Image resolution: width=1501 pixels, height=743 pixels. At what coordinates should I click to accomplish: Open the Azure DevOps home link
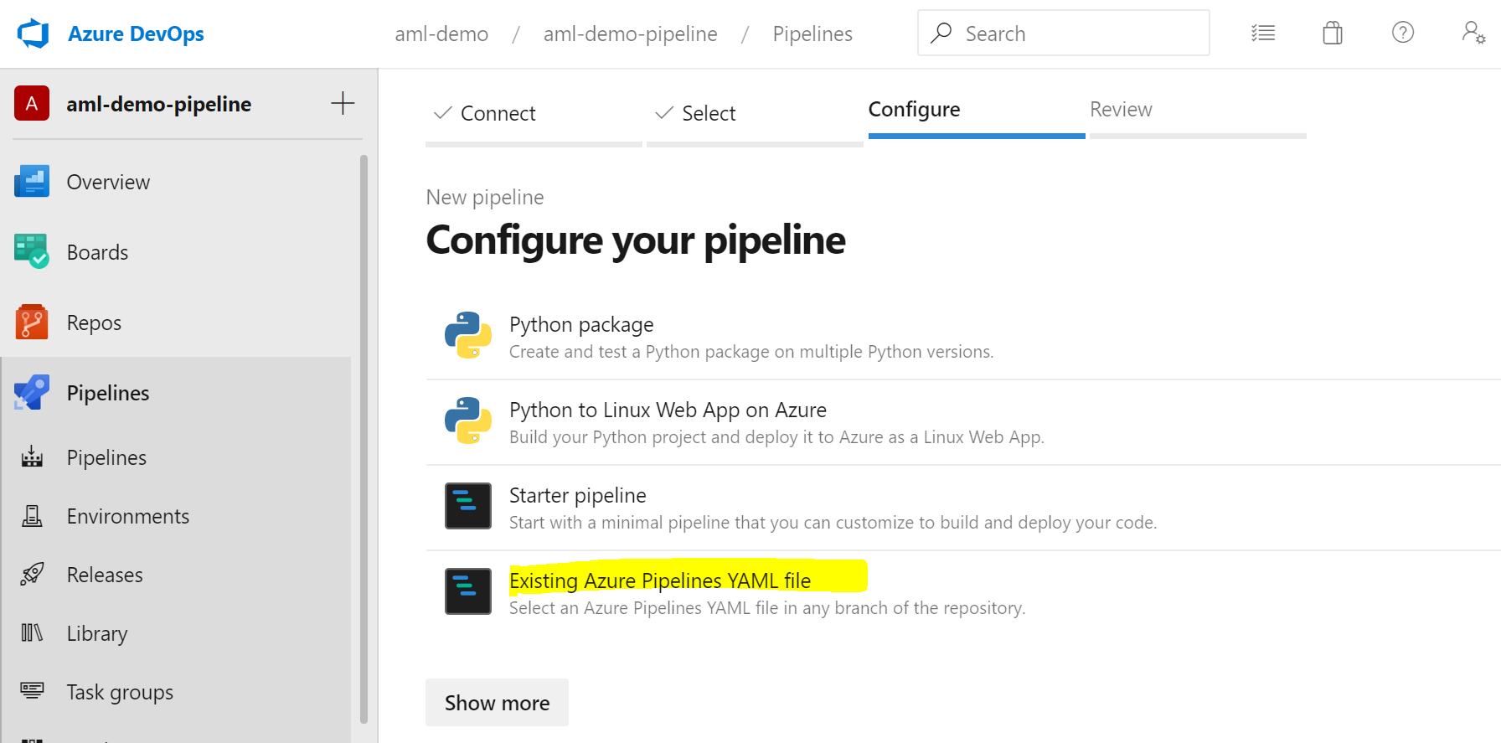(x=136, y=34)
